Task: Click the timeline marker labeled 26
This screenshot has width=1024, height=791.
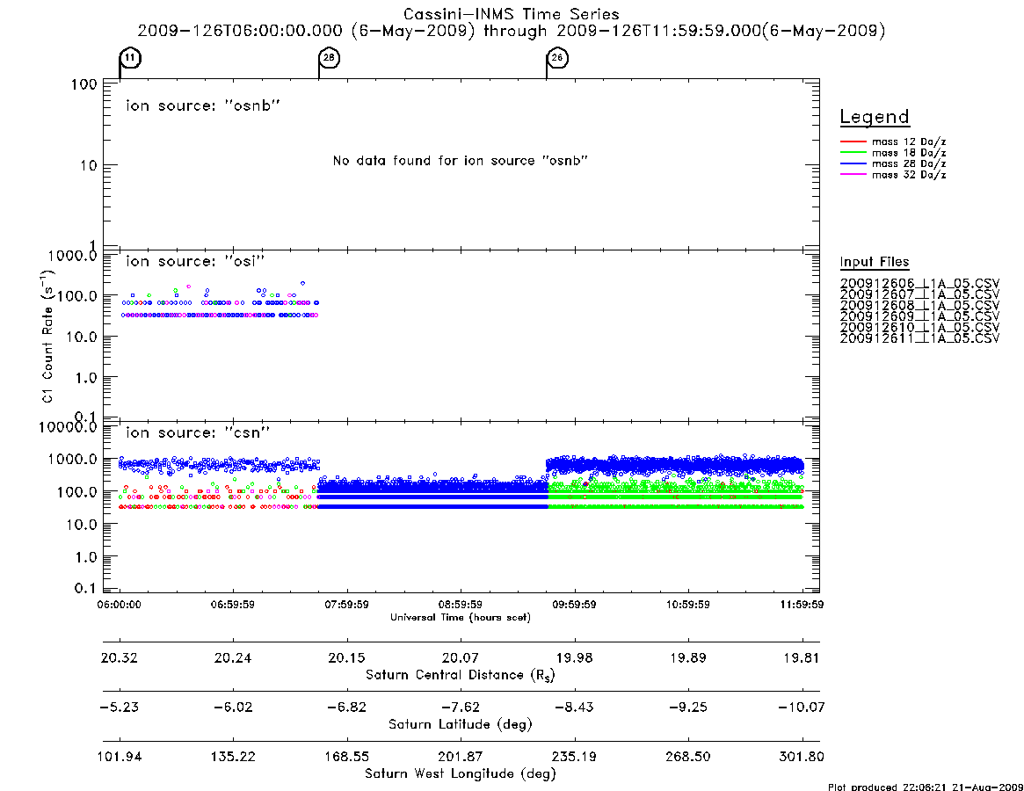Action: click(557, 58)
